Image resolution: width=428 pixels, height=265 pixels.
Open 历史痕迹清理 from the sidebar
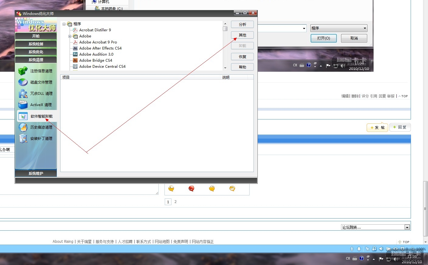click(x=23, y=127)
